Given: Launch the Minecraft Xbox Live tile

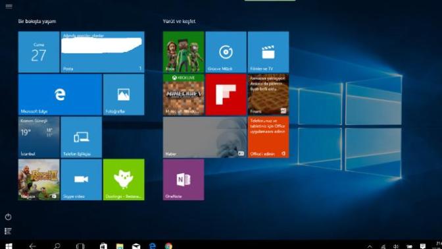Looking at the screenshot, I should click(184, 95).
